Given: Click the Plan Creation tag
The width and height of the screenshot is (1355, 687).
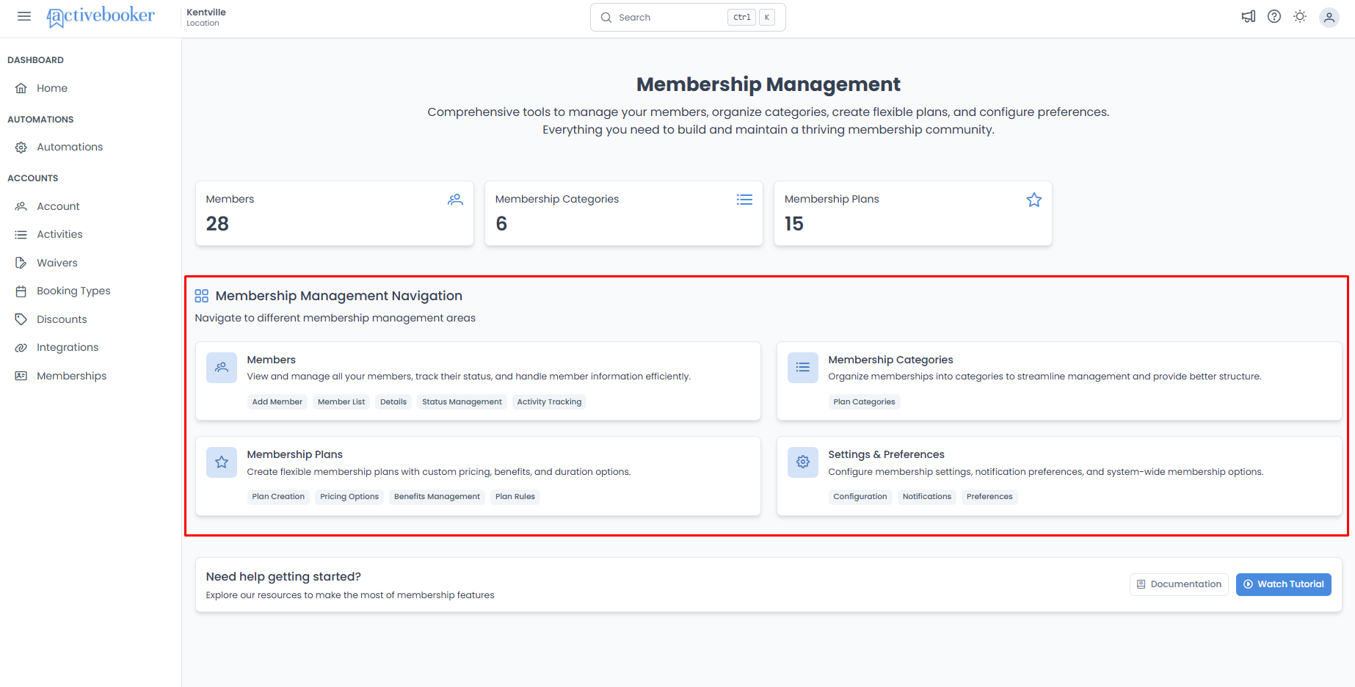Looking at the screenshot, I should click(278, 497).
